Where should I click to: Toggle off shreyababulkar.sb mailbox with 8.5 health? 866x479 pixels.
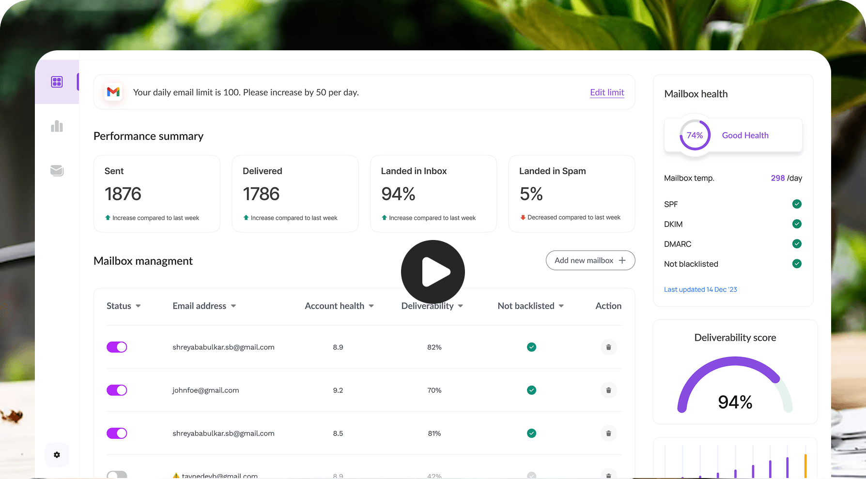tap(117, 433)
